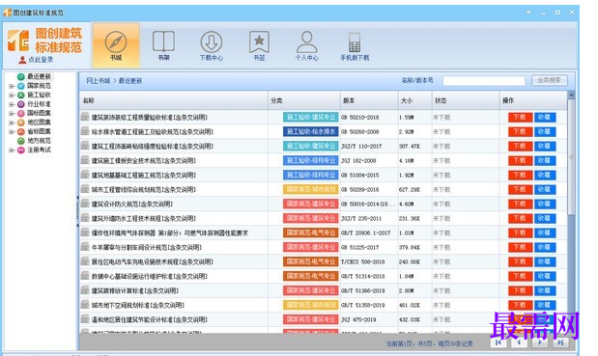This screenshot has width=598, height=356.
Task: Sort by the 大小 column header
Action: (415, 100)
